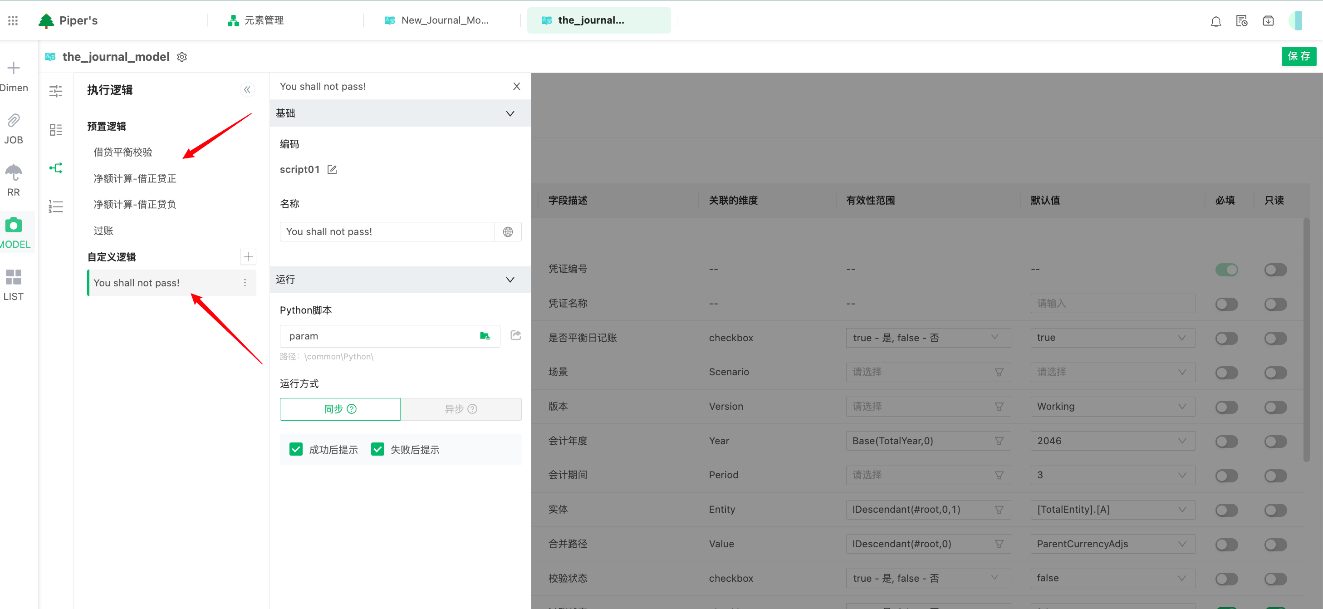Collapse the 基础 section
The image size is (1323, 609).
click(510, 113)
